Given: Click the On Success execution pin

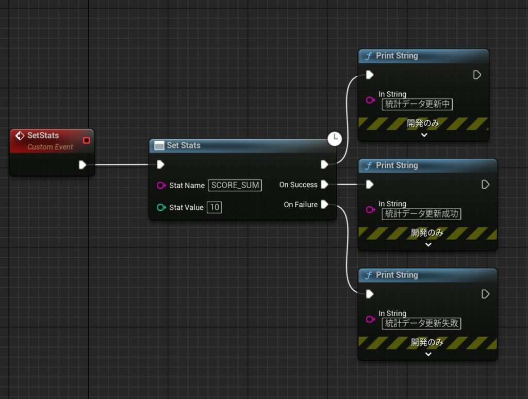Looking at the screenshot, I should point(324,185).
